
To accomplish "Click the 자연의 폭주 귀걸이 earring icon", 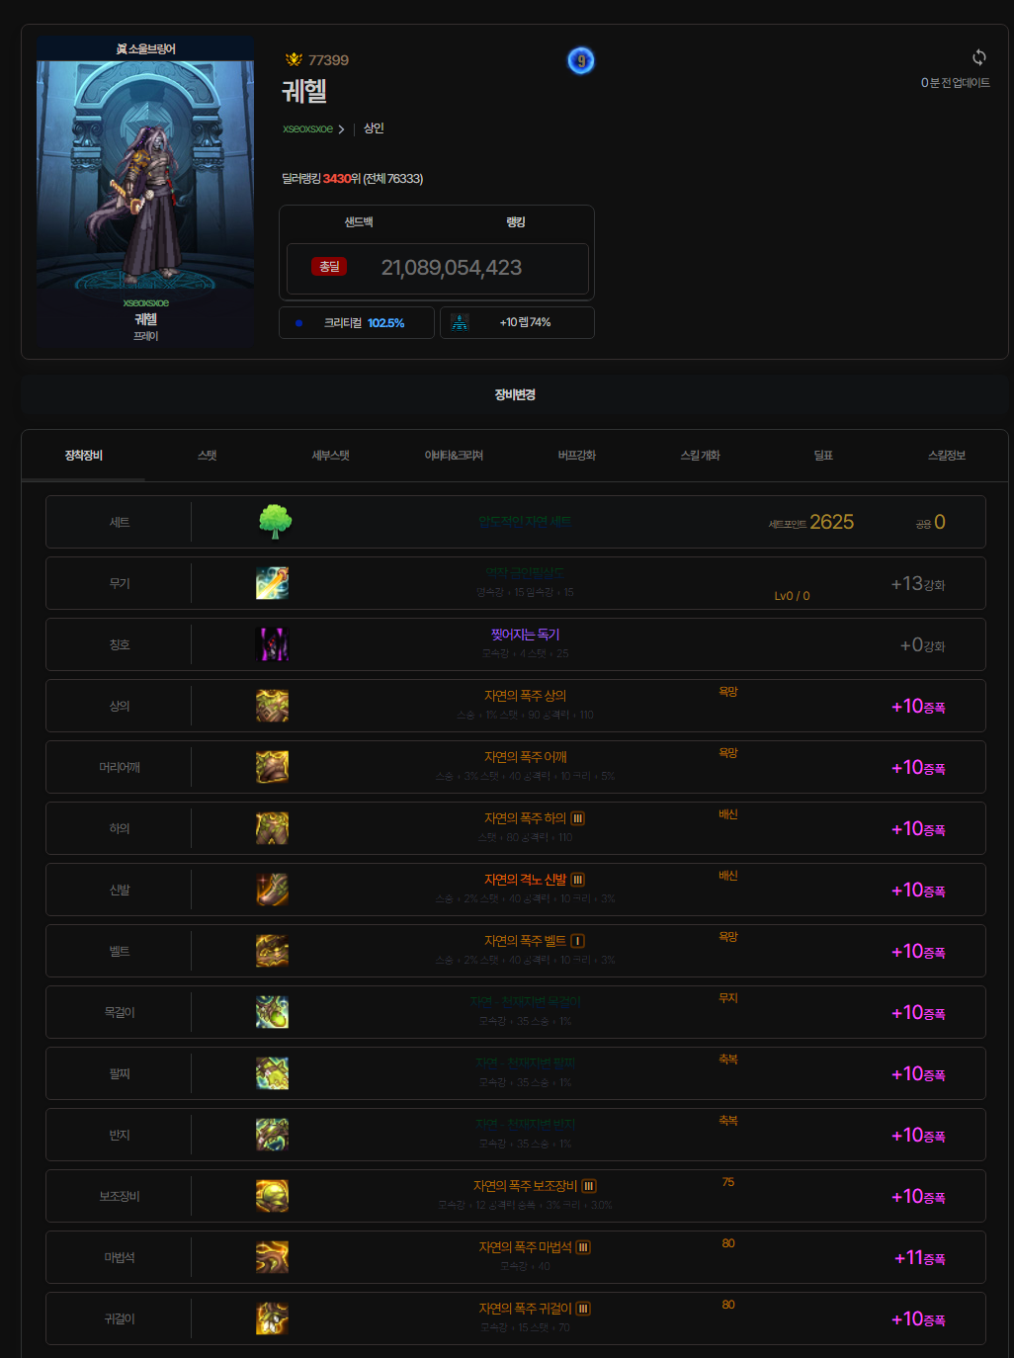I will (272, 1318).
